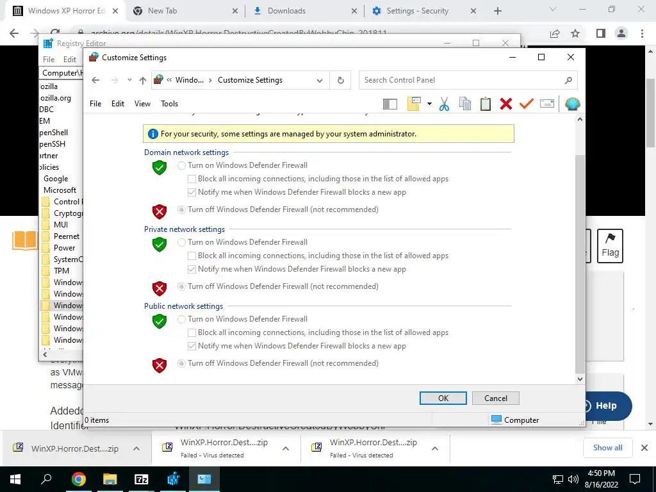Toggle Domain Notify me when Firewall blocks
Image resolution: width=656 pixels, height=492 pixels.
click(192, 192)
